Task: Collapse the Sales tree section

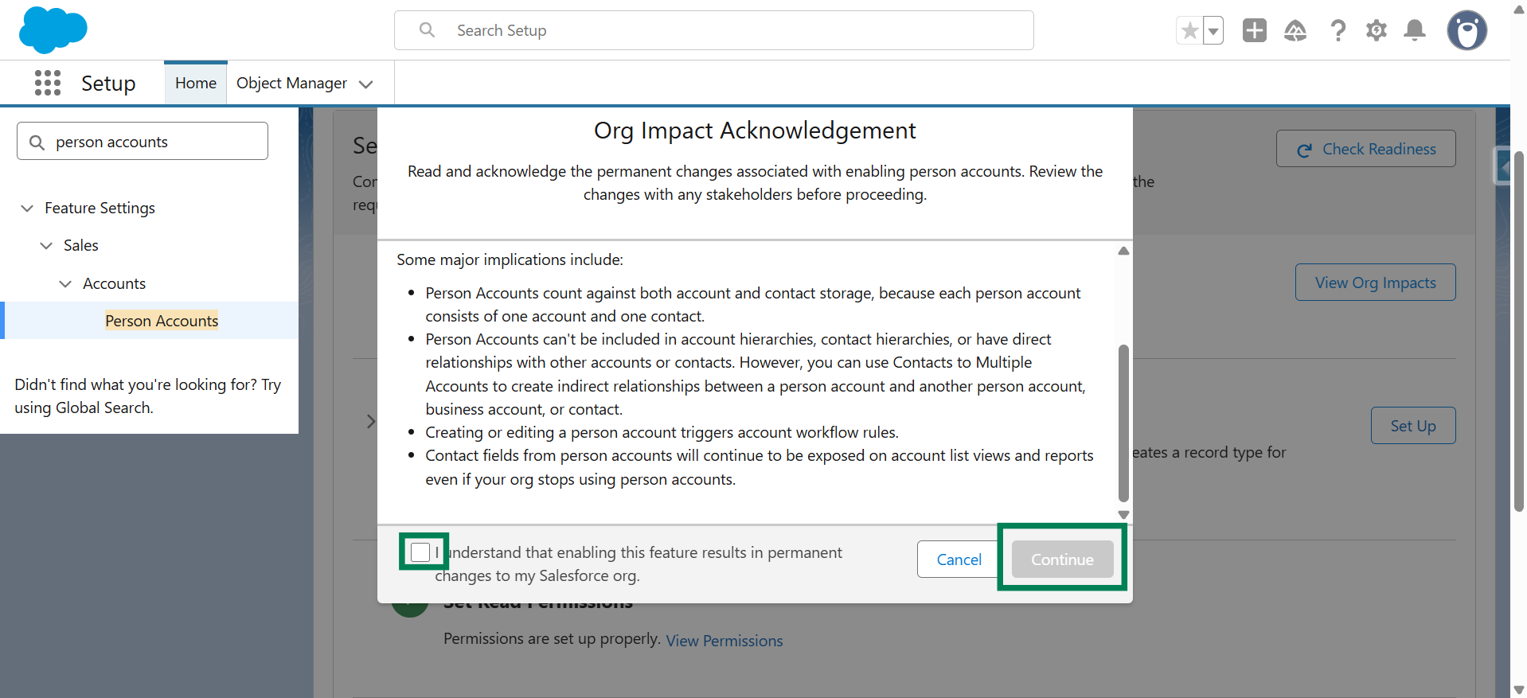Action: click(46, 246)
